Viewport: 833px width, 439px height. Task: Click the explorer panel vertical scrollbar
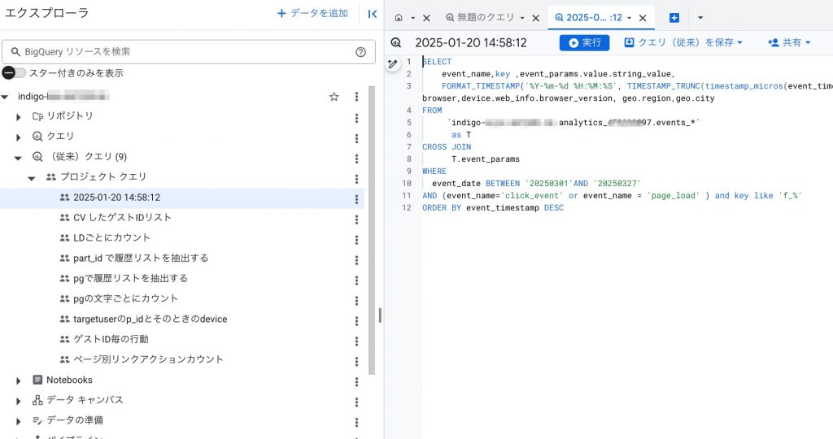click(371, 230)
